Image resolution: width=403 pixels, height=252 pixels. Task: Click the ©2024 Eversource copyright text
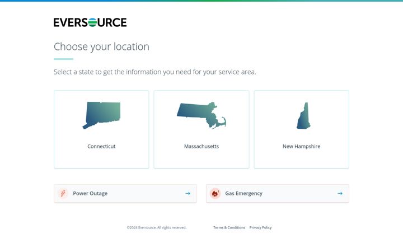[157, 227]
